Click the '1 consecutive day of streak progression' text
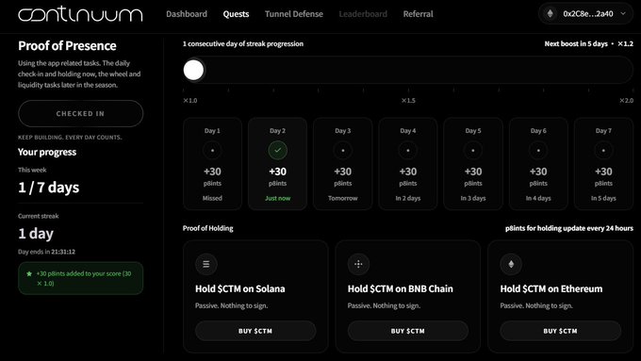 click(x=243, y=43)
